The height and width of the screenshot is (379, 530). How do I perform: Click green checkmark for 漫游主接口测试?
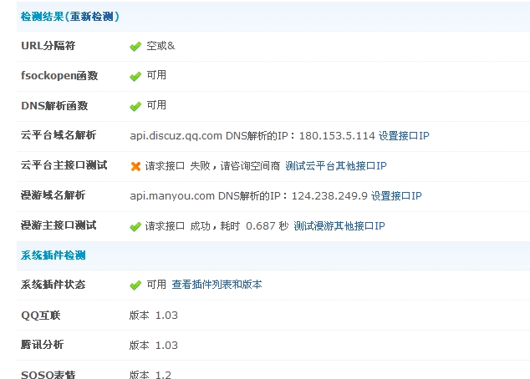135,226
